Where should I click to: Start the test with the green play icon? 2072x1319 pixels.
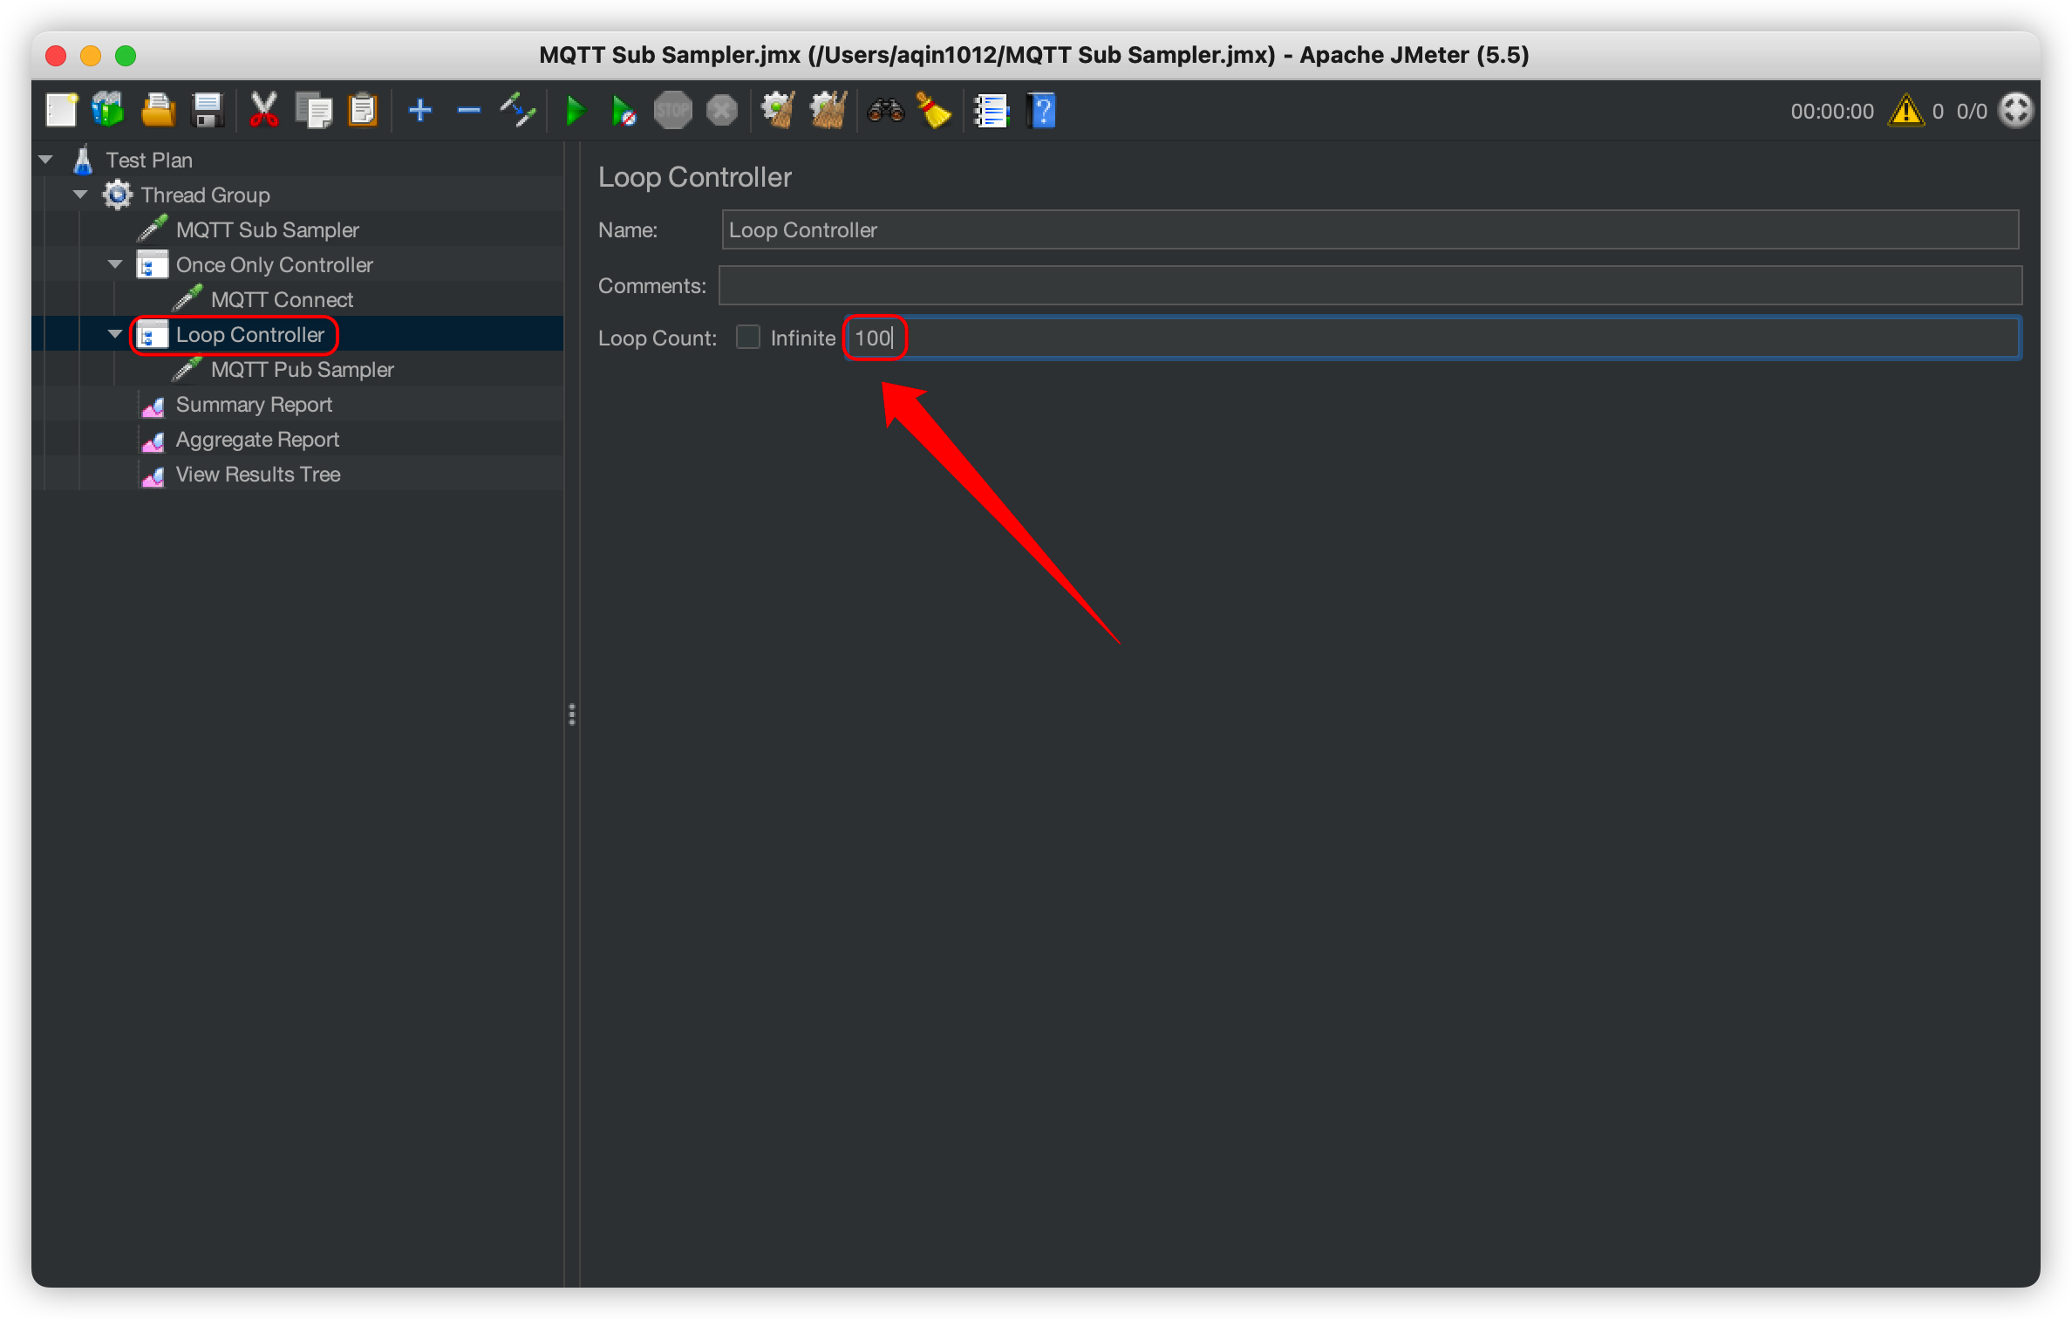575,110
